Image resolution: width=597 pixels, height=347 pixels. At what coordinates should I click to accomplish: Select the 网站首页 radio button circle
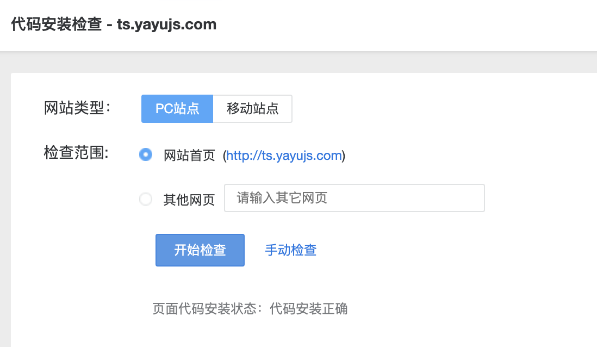coord(145,154)
